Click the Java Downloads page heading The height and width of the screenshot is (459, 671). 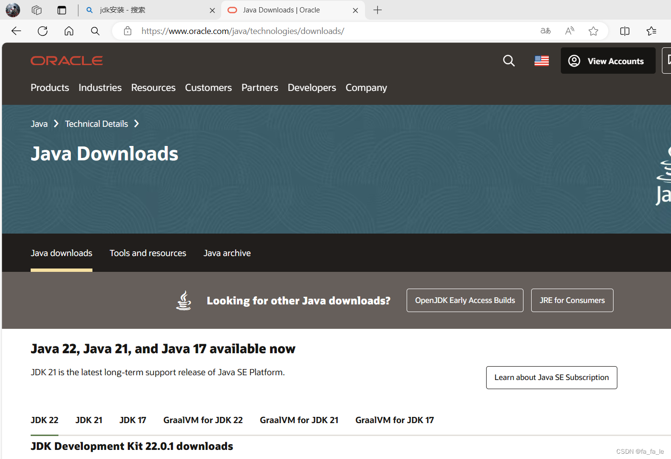104,154
